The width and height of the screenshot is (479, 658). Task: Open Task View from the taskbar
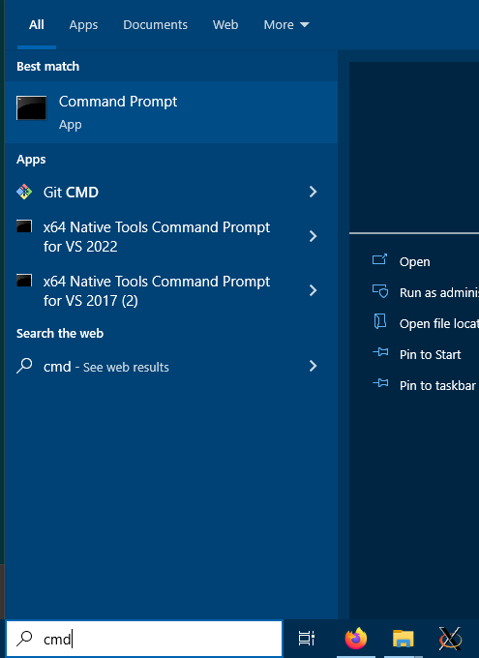coord(307,639)
